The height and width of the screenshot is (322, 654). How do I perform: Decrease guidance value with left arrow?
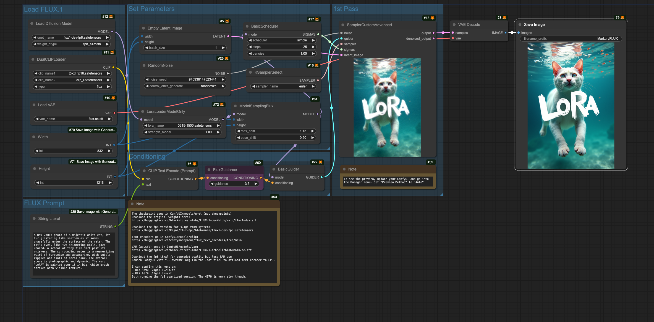[x=212, y=184]
